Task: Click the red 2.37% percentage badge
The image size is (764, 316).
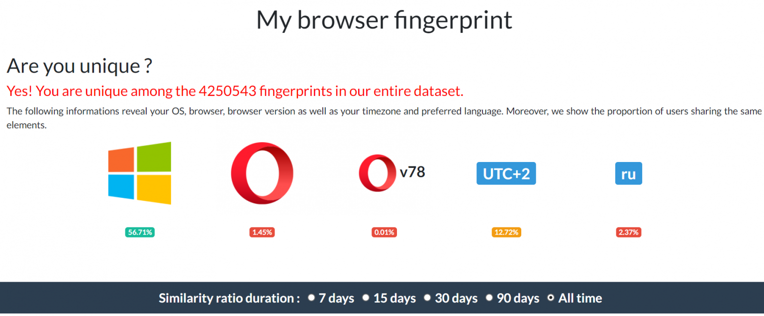Action: [628, 232]
